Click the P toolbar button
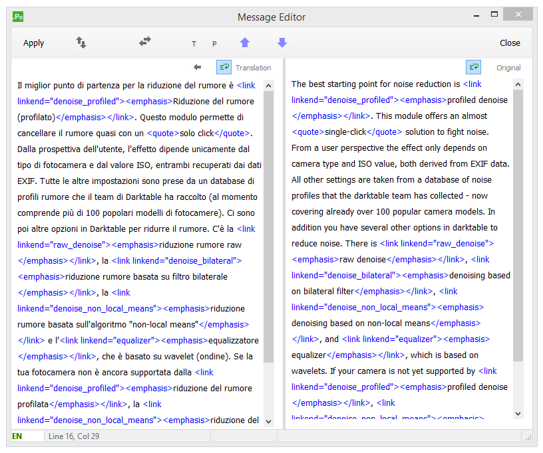 point(214,44)
